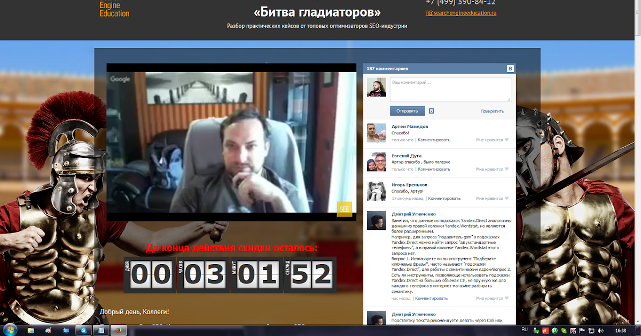Click Мне нравится on Игорь Ереньков's comment
This screenshot has height=336, width=641.
tap(490, 198)
